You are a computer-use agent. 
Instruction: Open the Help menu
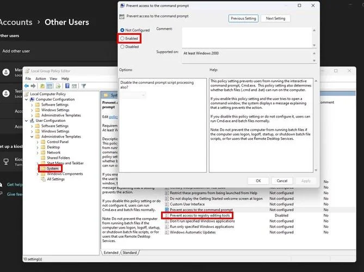[65, 79]
